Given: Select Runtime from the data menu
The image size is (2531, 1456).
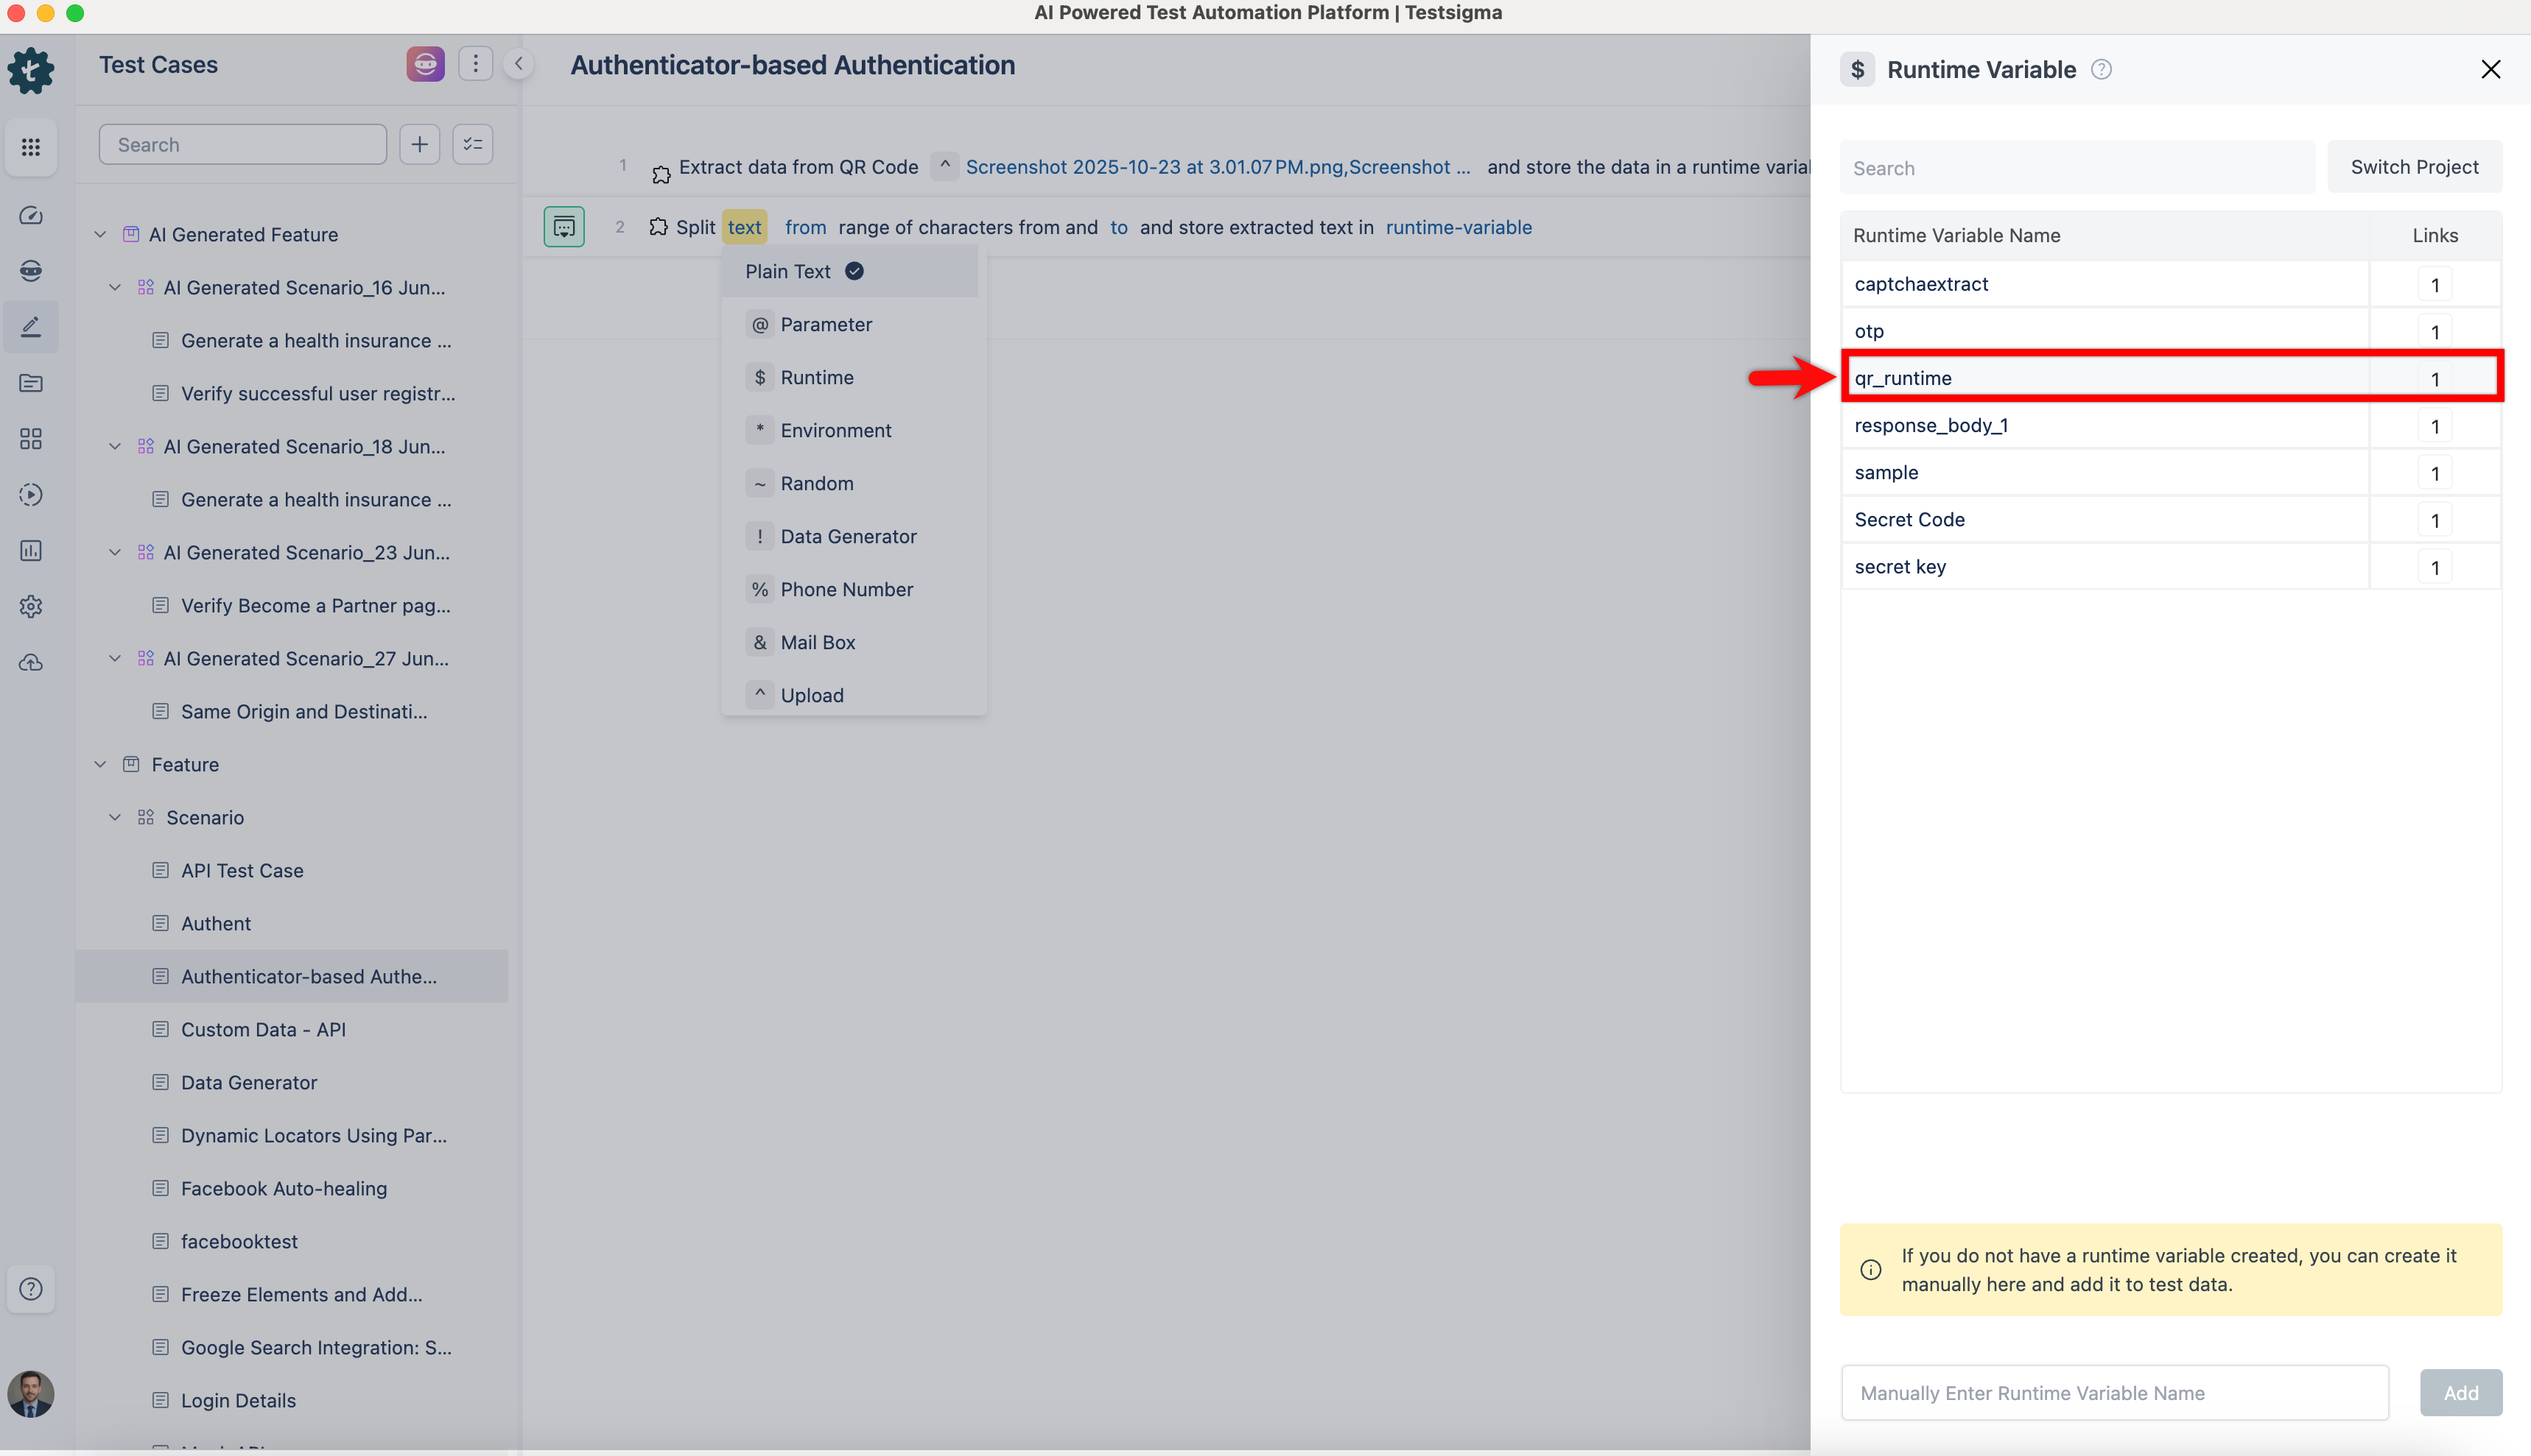Looking at the screenshot, I should (x=818, y=377).
